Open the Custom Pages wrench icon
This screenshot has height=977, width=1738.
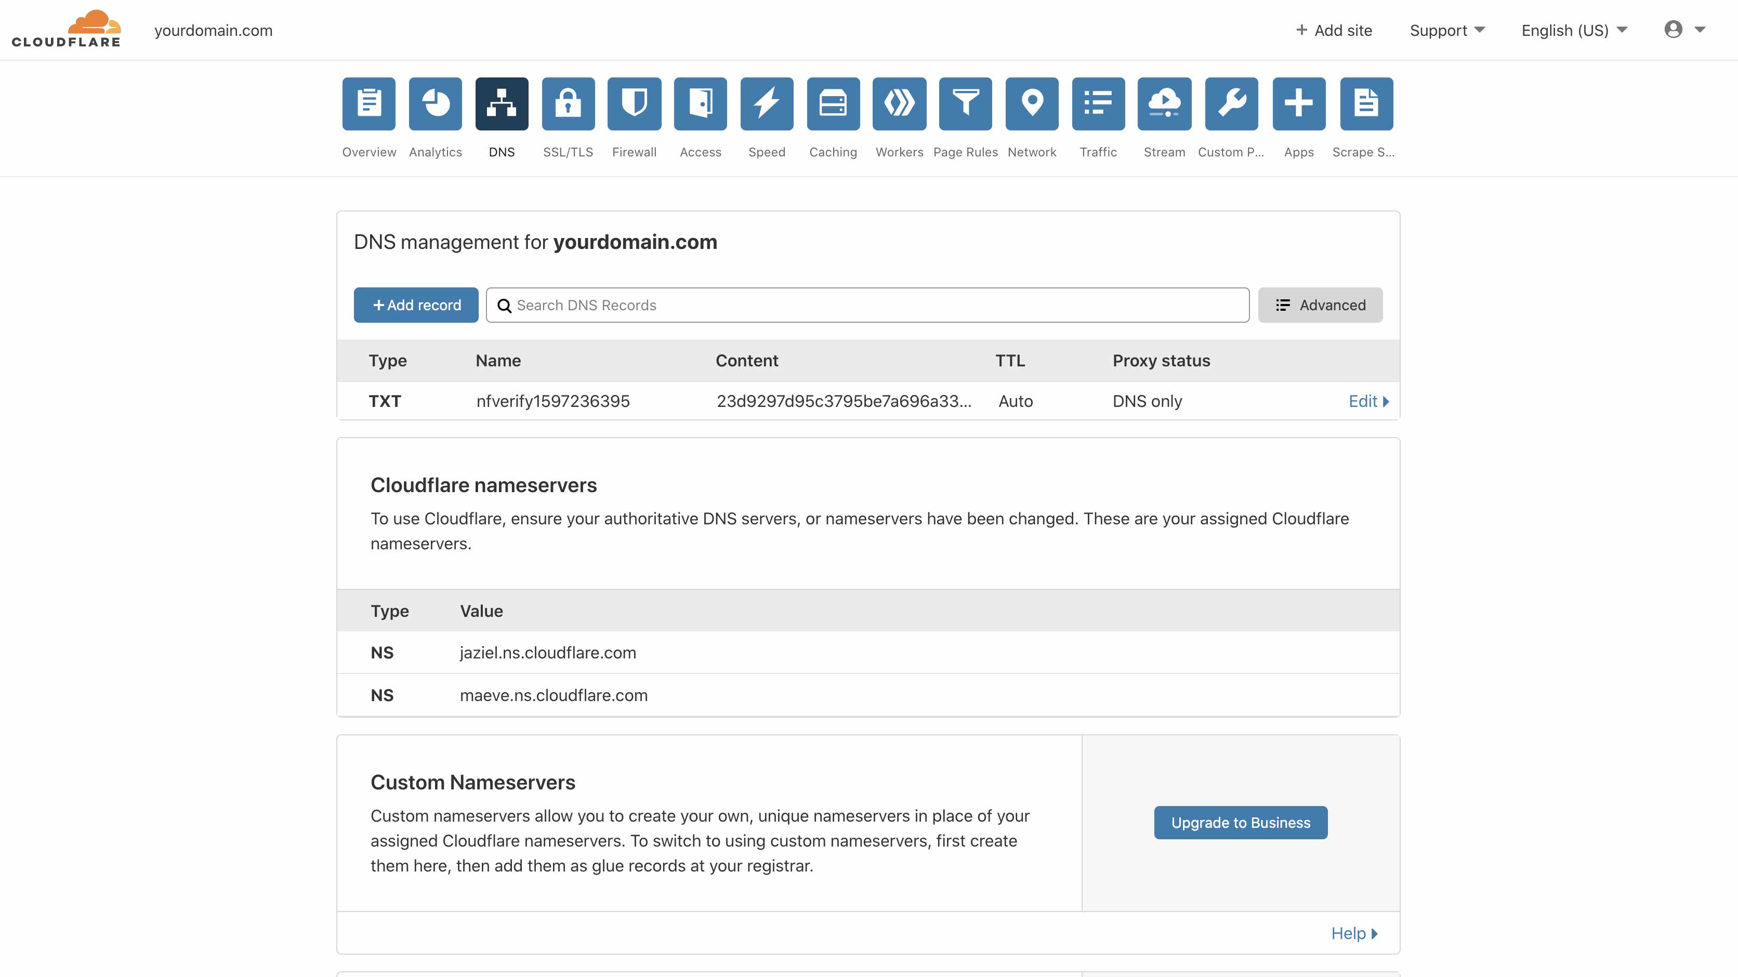click(x=1231, y=103)
